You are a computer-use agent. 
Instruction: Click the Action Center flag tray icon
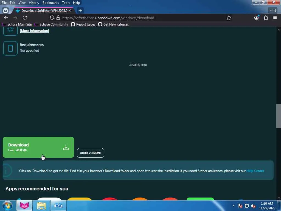coord(240,206)
